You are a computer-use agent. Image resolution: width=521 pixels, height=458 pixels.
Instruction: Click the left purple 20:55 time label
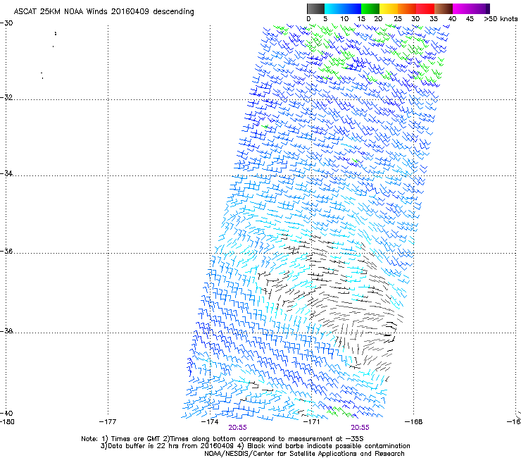[237, 428]
